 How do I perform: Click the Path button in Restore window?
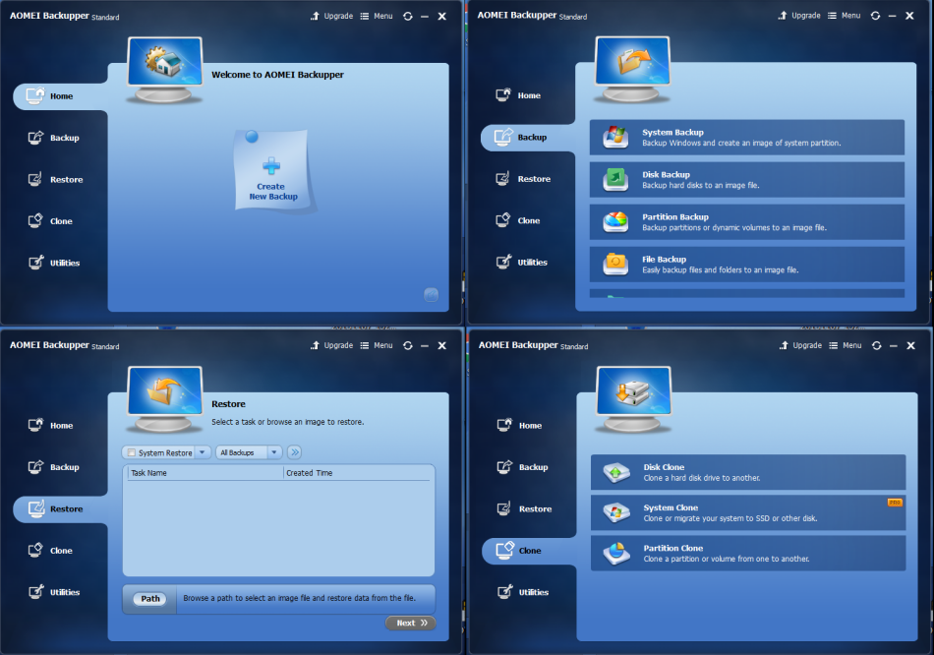[150, 599]
